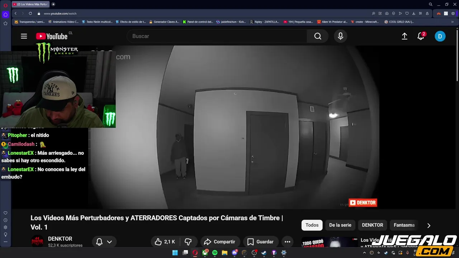Open Opera sidebar home icon
Screen dimensions: 459x258
[x=5, y=15]
